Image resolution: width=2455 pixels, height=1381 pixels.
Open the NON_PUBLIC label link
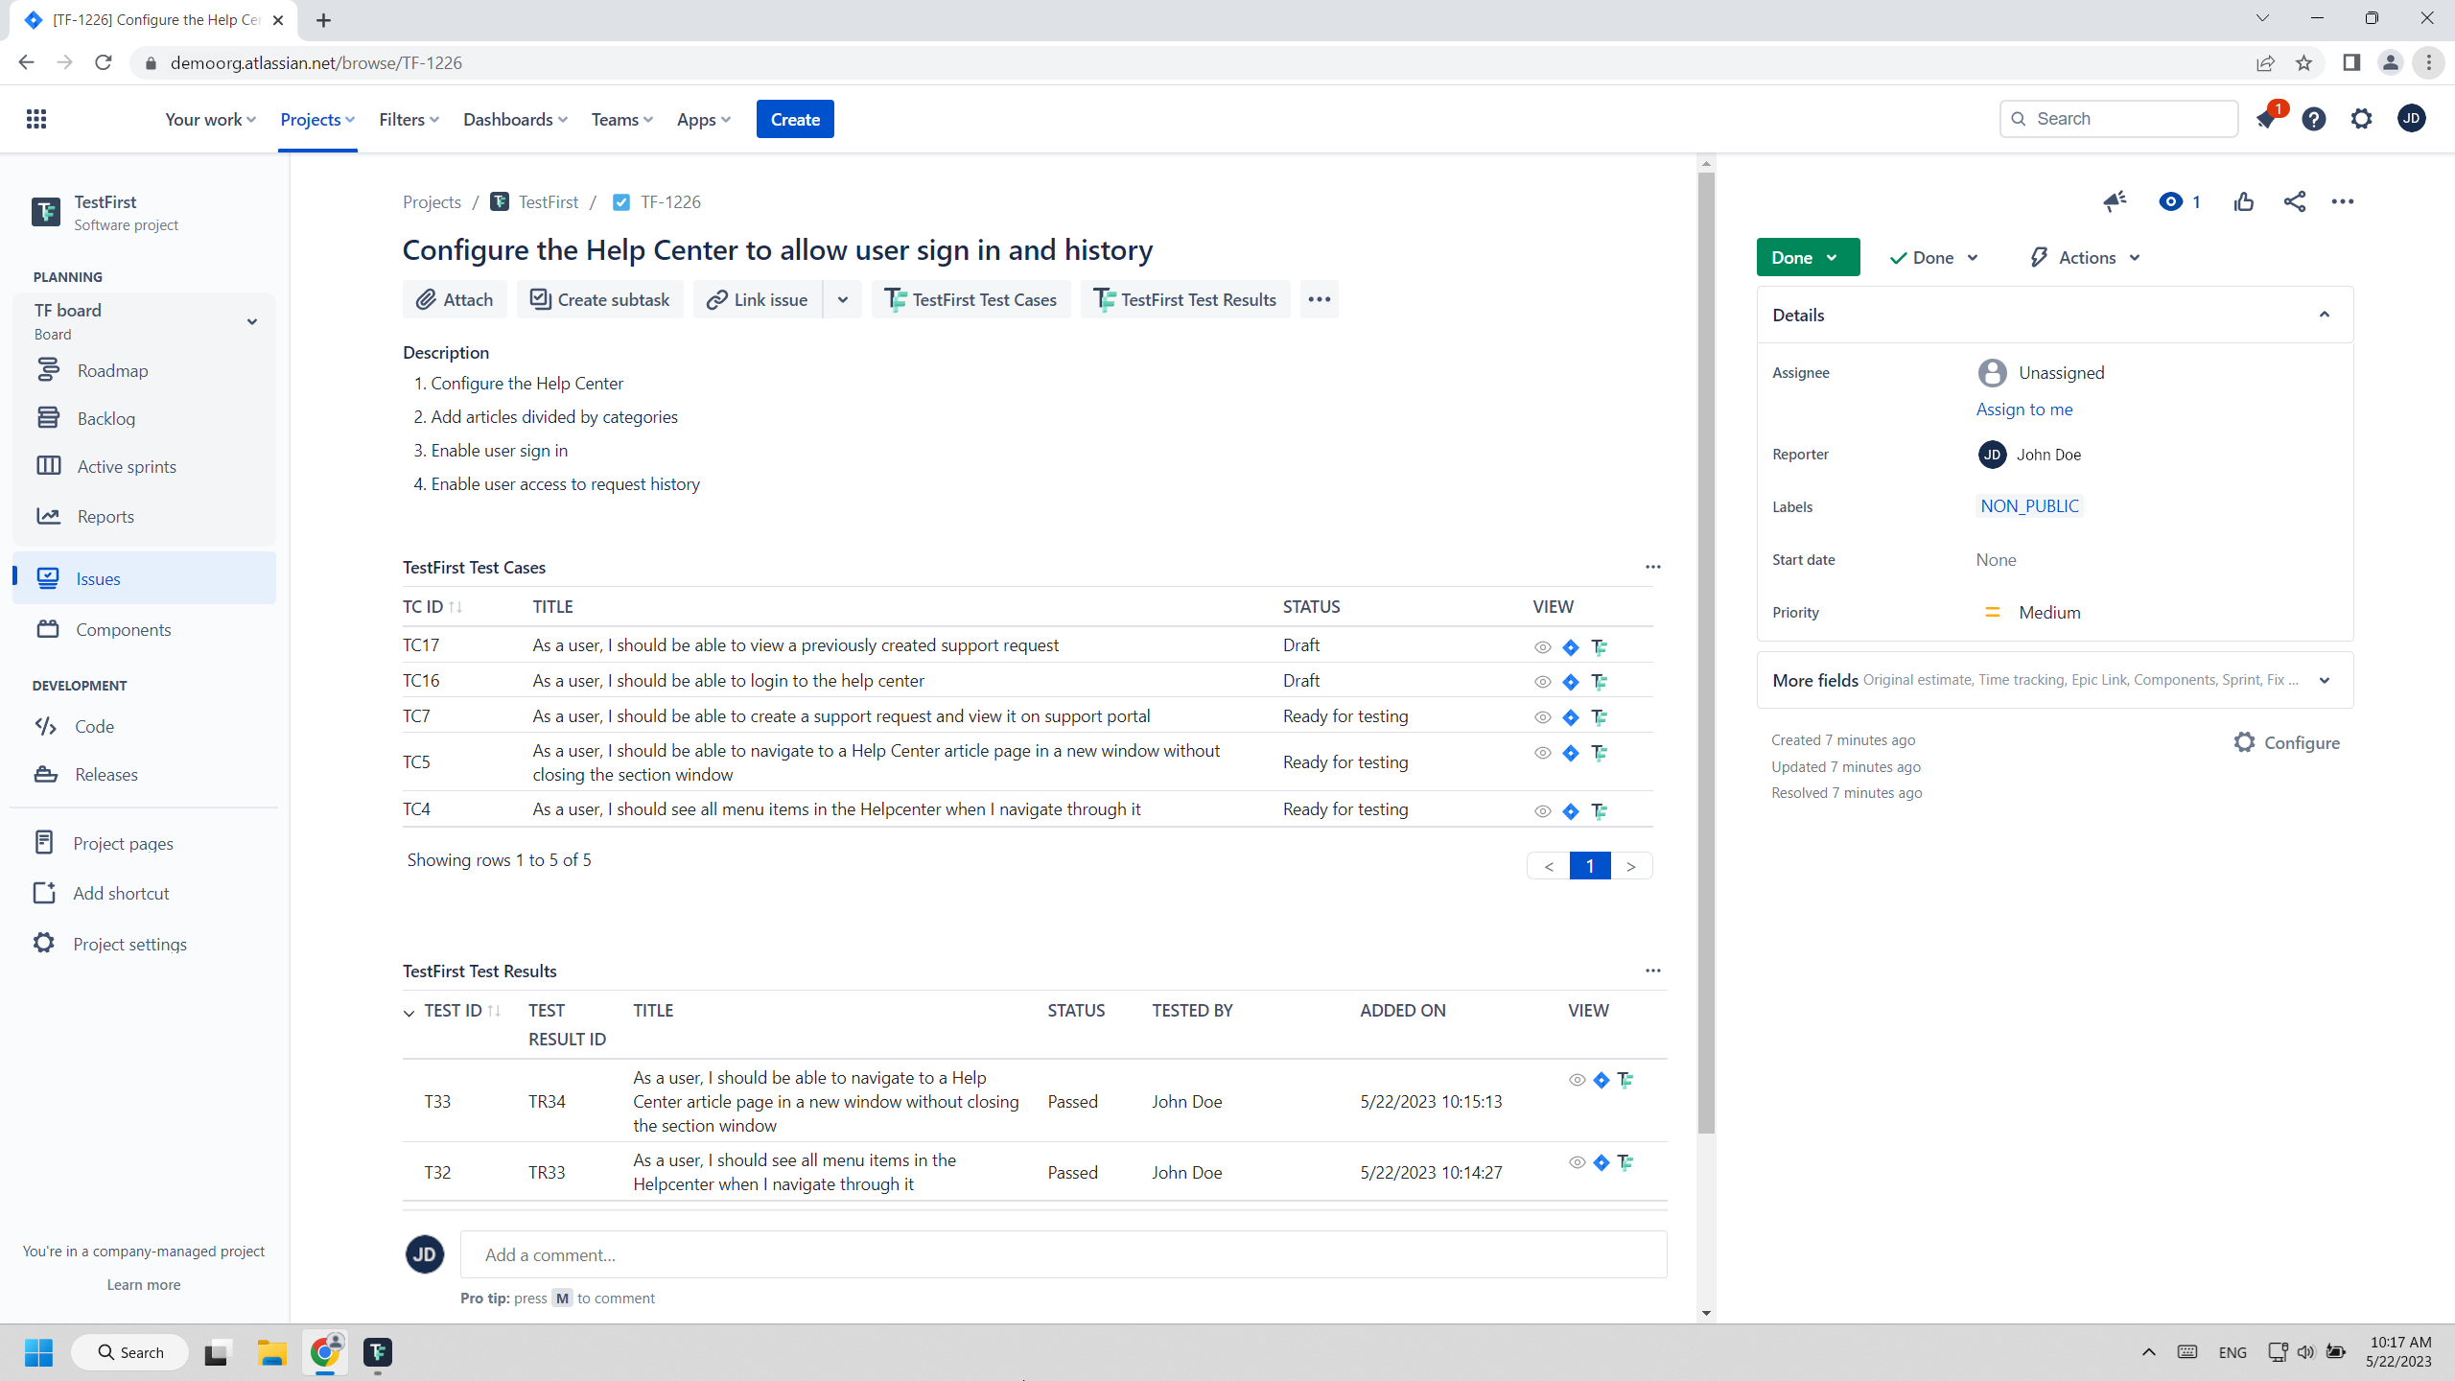pyautogui.click(x=2028, y=505)
